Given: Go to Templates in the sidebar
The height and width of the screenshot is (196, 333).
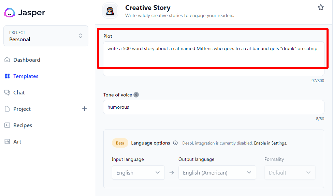Looking at the screenshot, I should point(26,76).
